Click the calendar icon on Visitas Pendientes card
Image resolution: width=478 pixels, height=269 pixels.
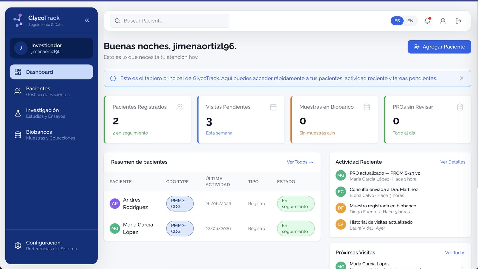point(273,107)
